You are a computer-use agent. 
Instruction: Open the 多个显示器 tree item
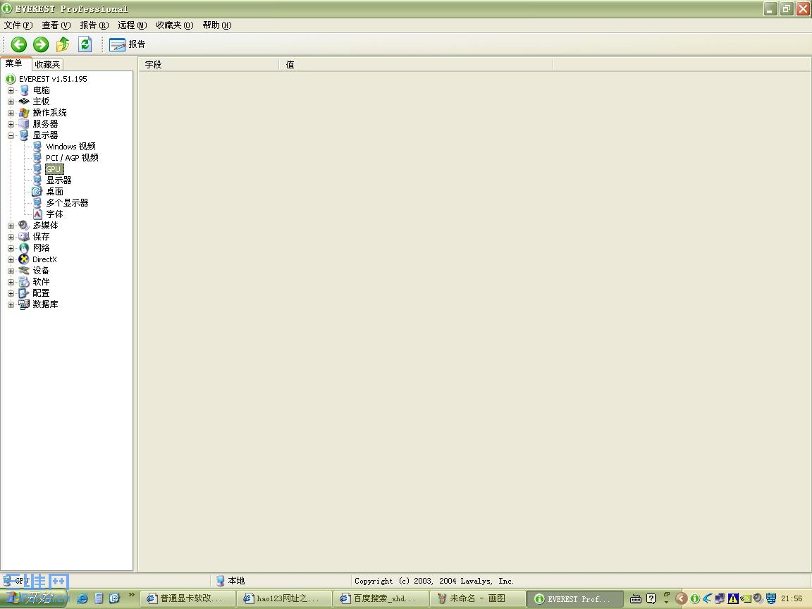click(67, 203)
